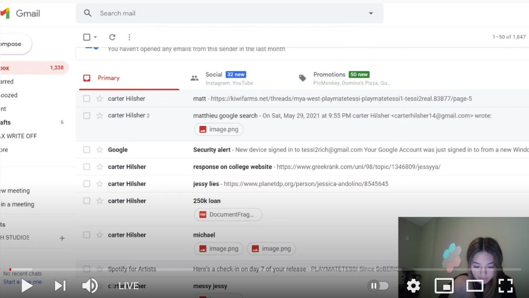Open the 'jessy lies' email subject
529x298 pixels.
[206, 183]
